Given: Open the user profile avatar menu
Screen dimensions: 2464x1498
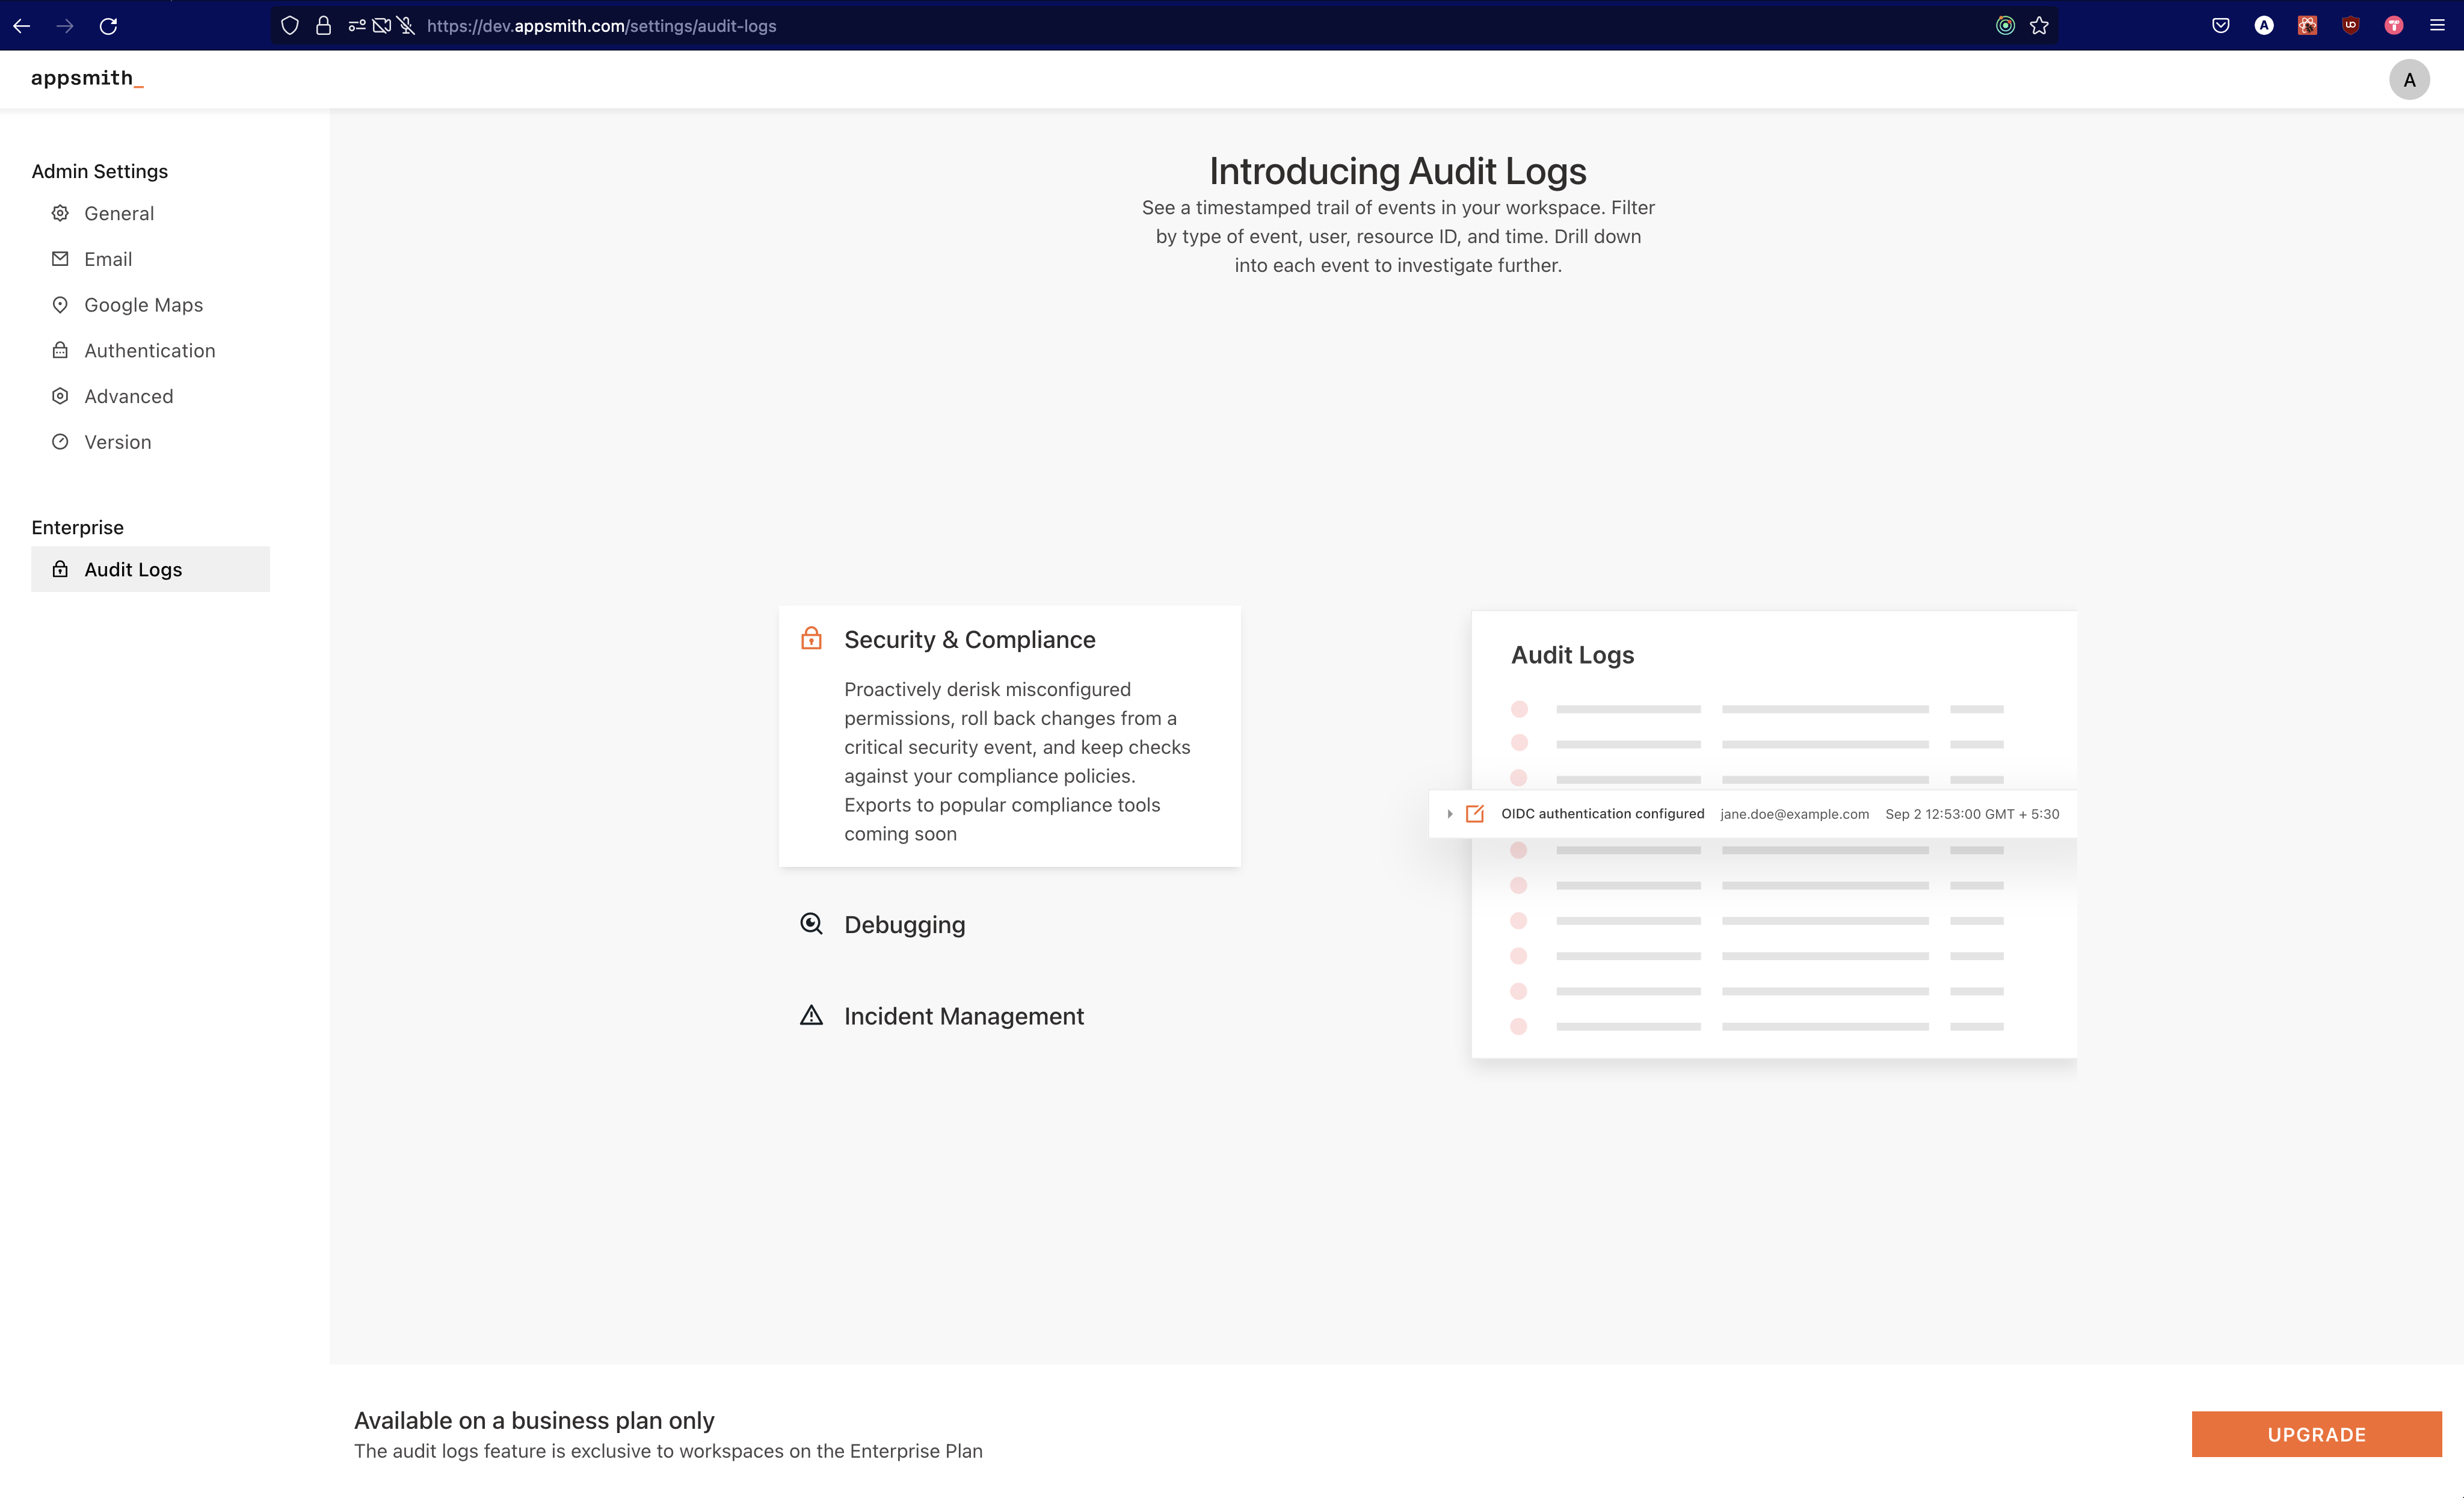Looking at the screenshot, I should (x=2409, y=79).
